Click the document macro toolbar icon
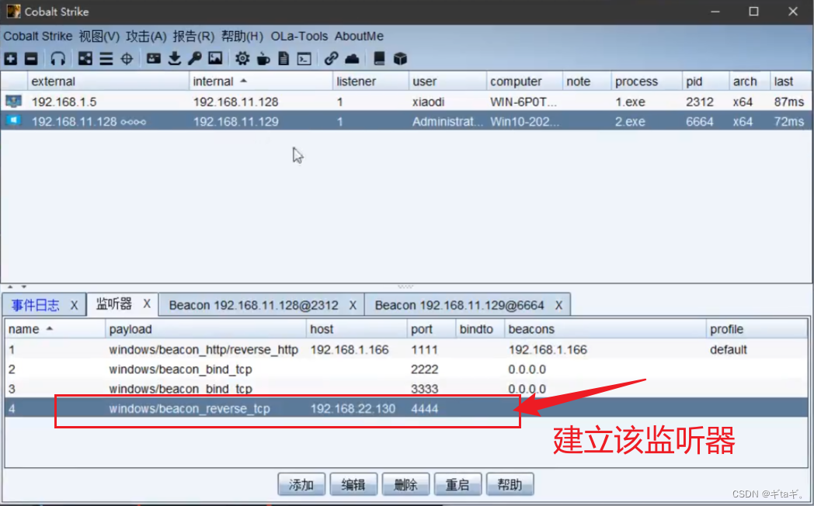Viewport: 814px width, 506px height. click(284, 58)
